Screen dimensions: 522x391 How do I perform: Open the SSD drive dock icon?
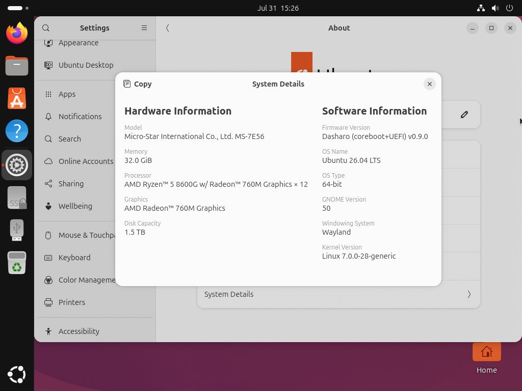[17, 198]
